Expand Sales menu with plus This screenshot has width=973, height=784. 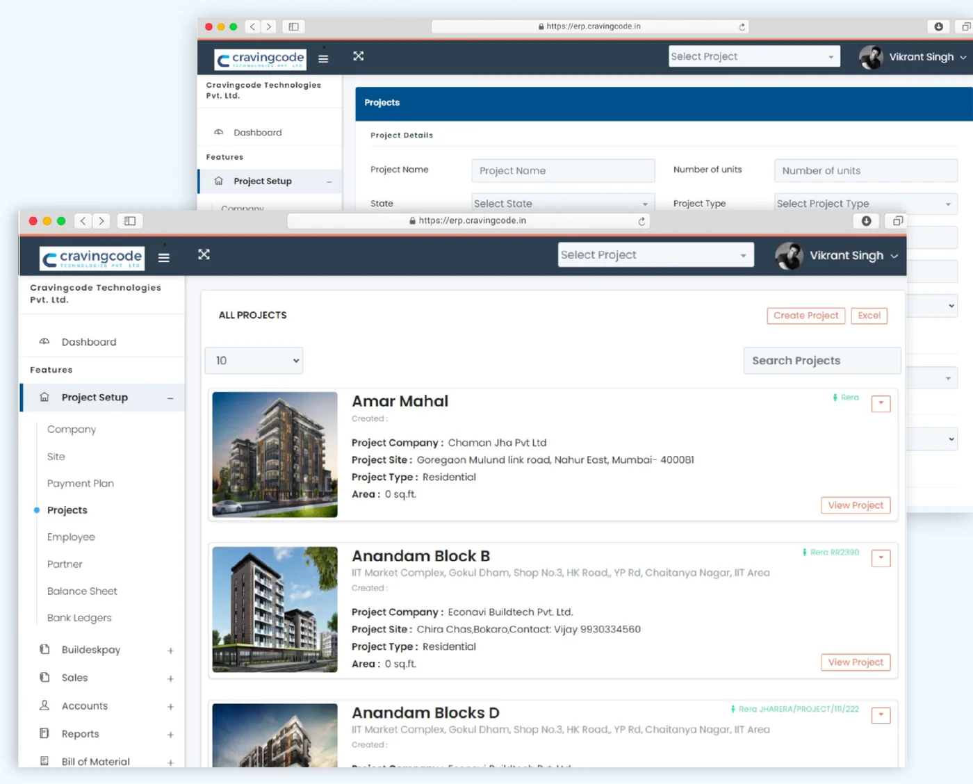(x=170, y=678)
